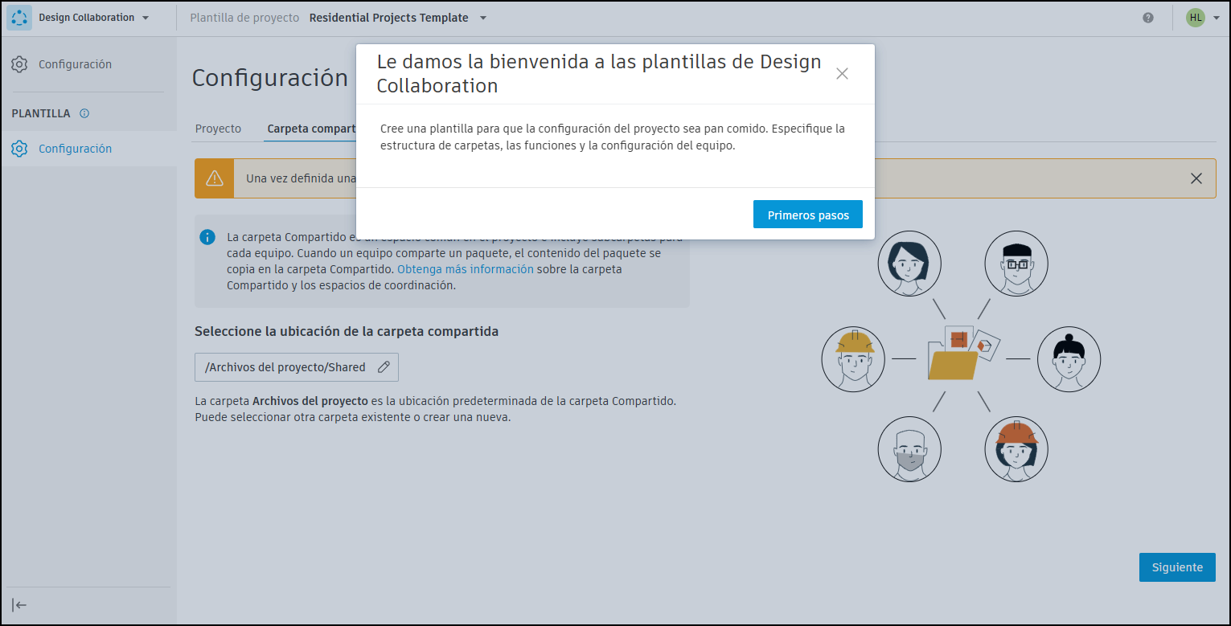Open the Design Collaboration product dropdown
This screenshot has height=626, width=1231.
click(x=93, y=18)
